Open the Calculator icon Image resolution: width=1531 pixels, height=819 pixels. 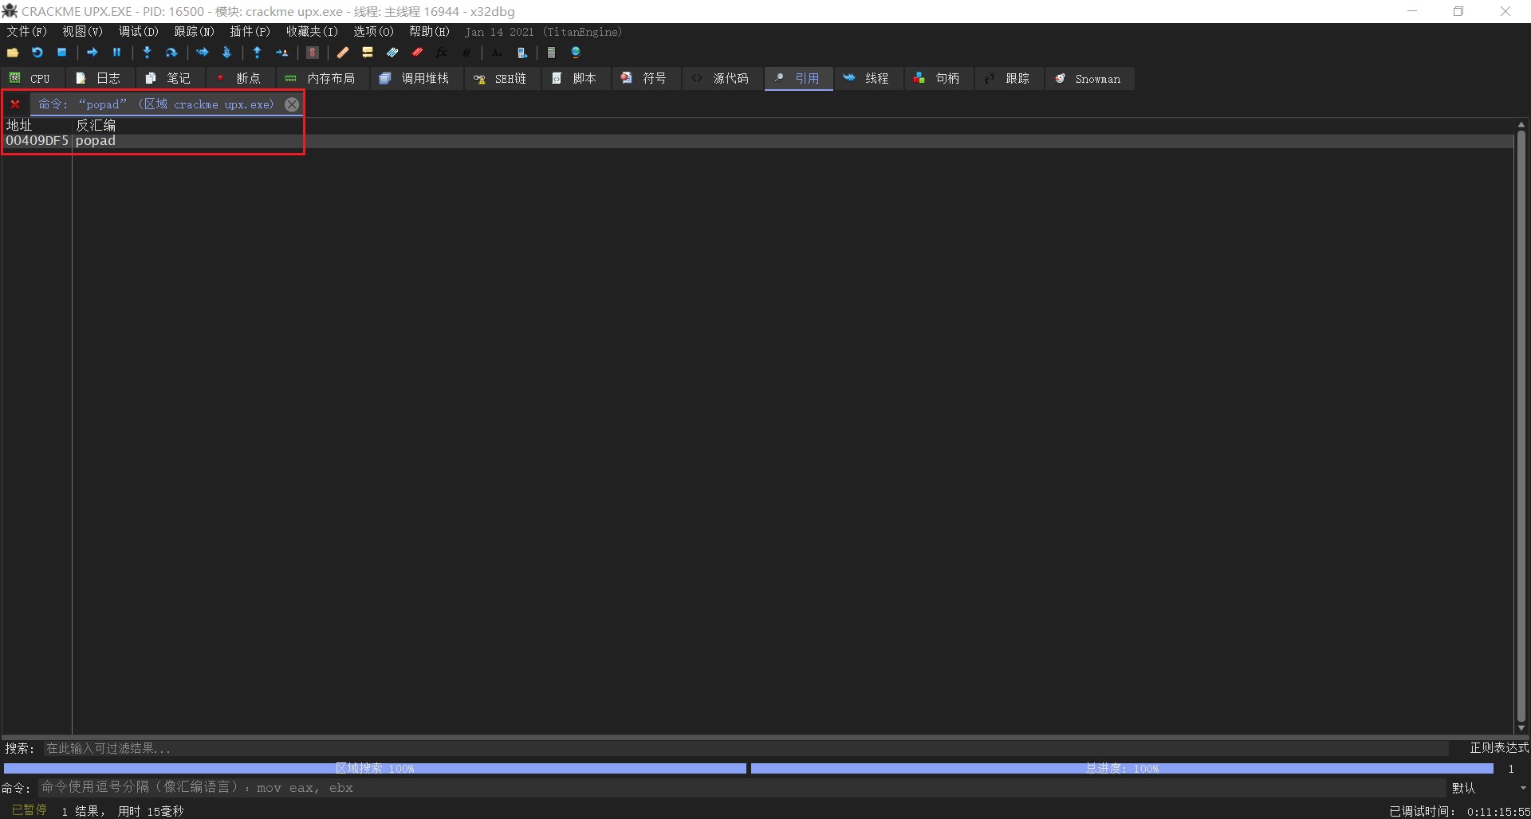(551, 53)
